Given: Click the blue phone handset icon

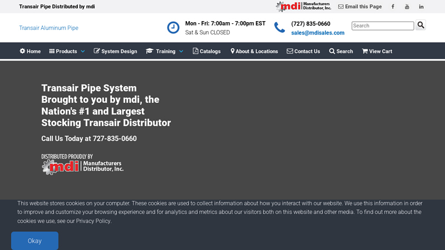Looking at the screenshot, I should 279,28.
